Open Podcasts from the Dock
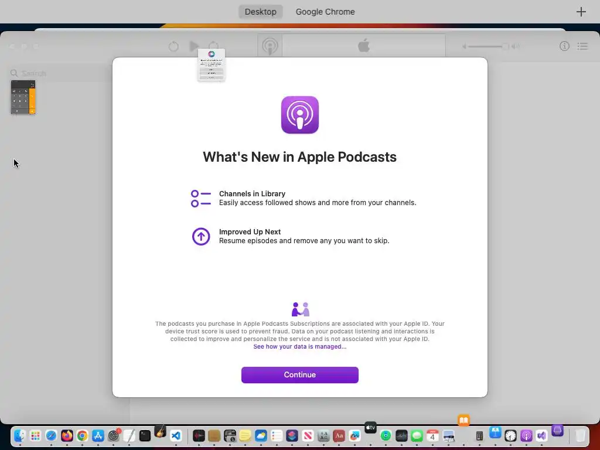600x450 pixels. click(527, 436)
